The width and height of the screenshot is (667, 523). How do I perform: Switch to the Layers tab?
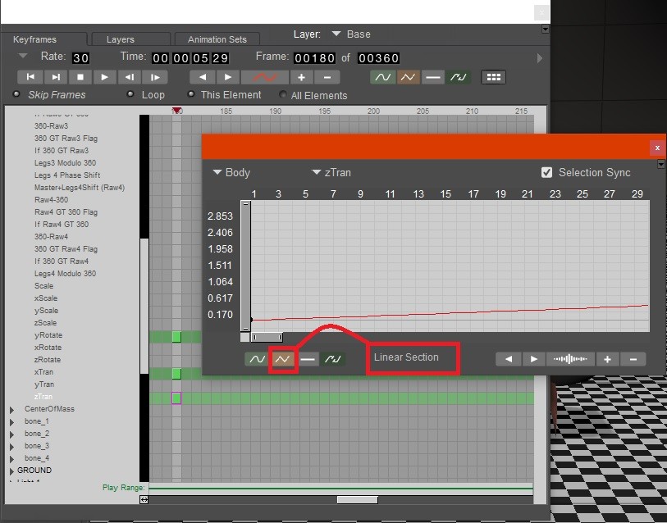pyautogui.click(x=121, y=39)
